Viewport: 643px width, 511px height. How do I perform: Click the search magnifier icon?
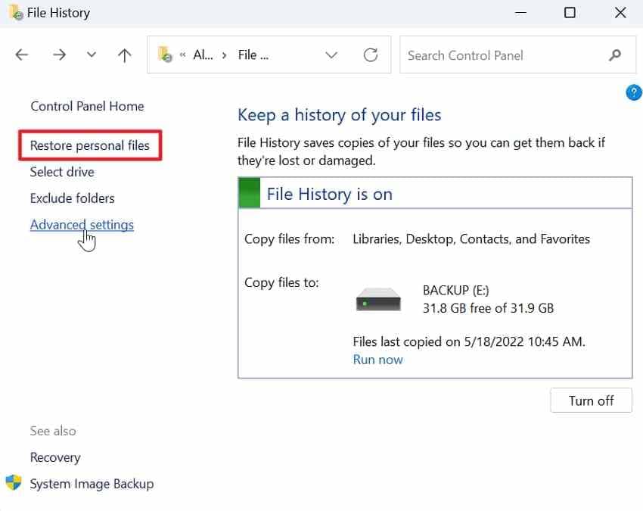pyautogui.click(x=615, y=55)
